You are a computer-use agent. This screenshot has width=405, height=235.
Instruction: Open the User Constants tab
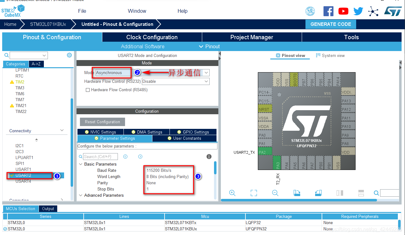[184, 138]
